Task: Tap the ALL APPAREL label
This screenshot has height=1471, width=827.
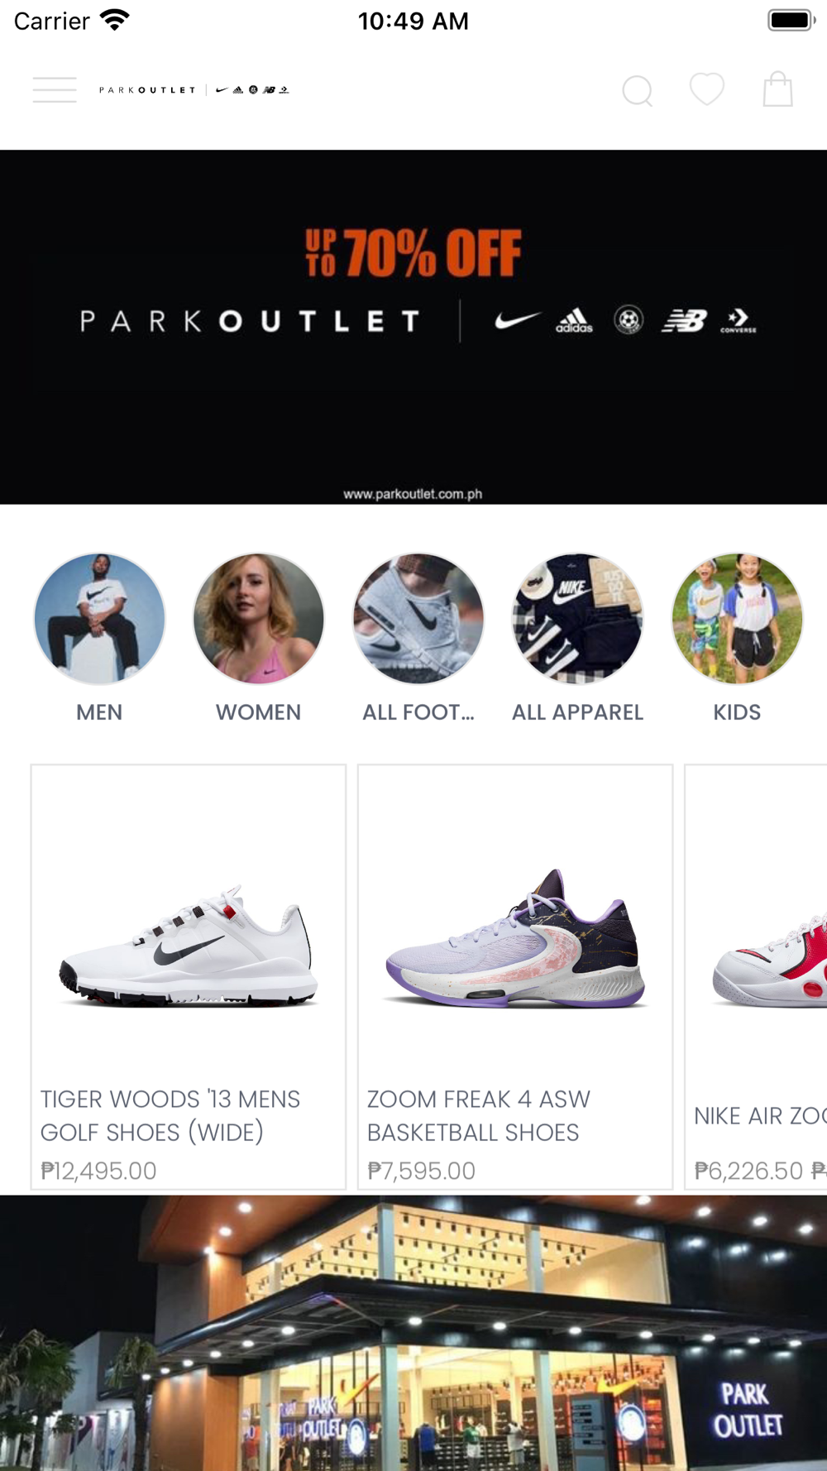Action: (x=577, y=712)
